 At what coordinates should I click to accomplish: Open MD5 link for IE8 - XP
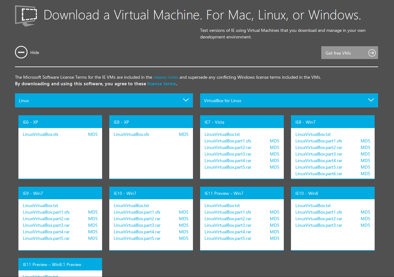[184, 134]
